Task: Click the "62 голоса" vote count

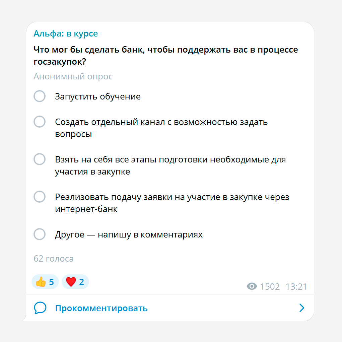Action: coord(54,259)
